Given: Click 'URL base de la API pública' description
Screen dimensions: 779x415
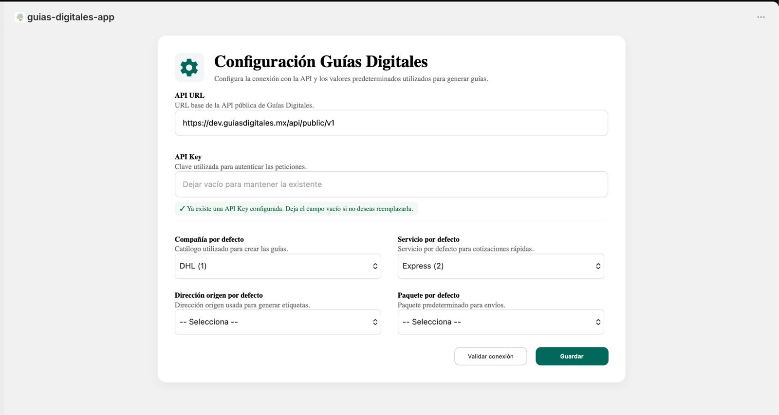Looking at the screenshot, I should point(244,105).
